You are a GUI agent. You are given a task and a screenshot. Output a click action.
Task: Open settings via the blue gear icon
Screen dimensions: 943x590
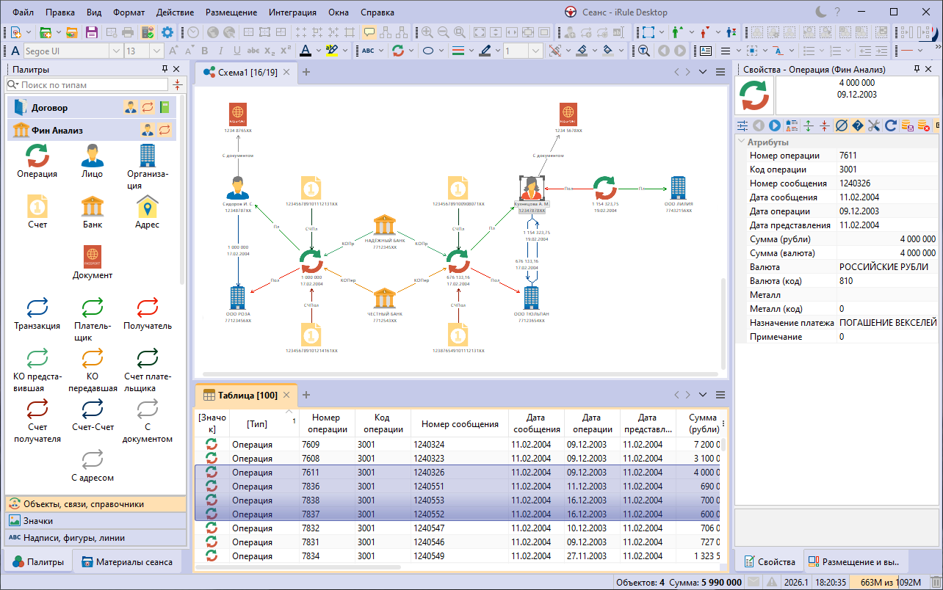(167, 32)
